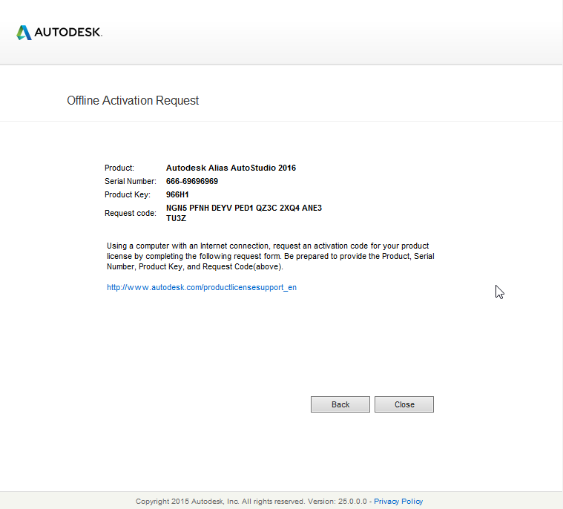Click the Back button
Viewport: 563px width, 509px height.
(340, 404)
